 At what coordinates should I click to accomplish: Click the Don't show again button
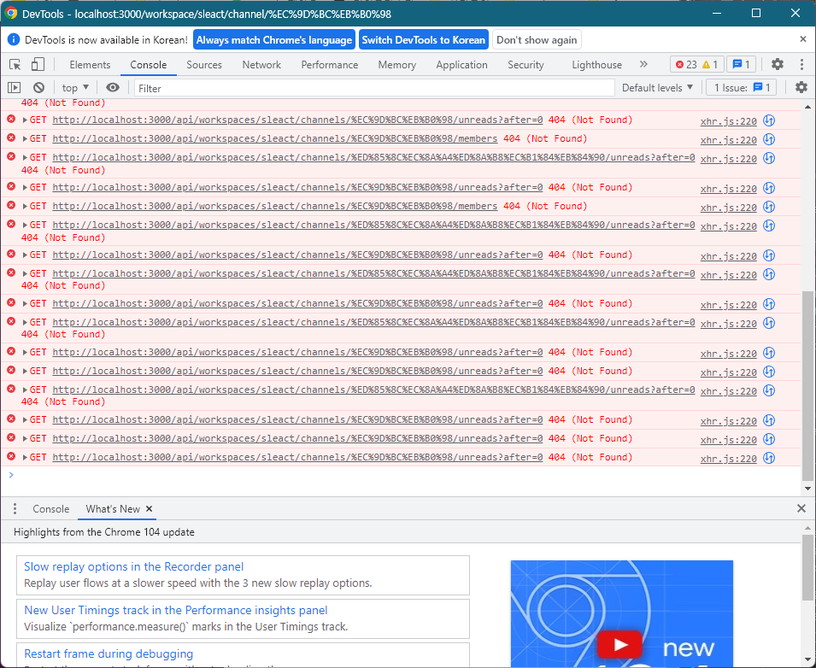[537, 39]
